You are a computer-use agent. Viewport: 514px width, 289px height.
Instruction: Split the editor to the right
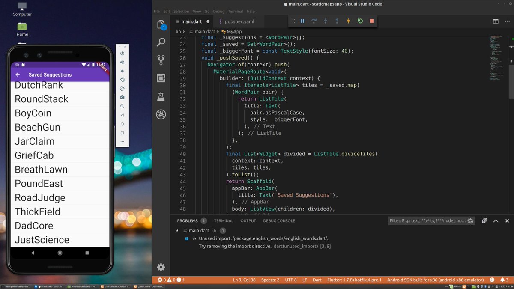[496, 21]
